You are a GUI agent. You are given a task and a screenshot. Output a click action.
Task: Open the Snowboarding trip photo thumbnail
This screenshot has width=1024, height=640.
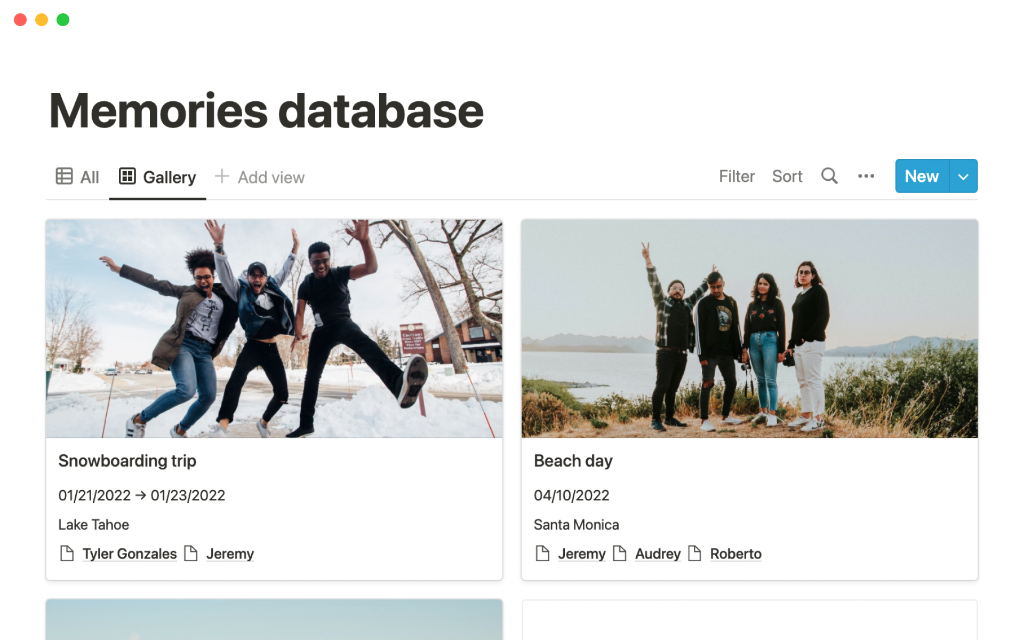pos(274,329)
